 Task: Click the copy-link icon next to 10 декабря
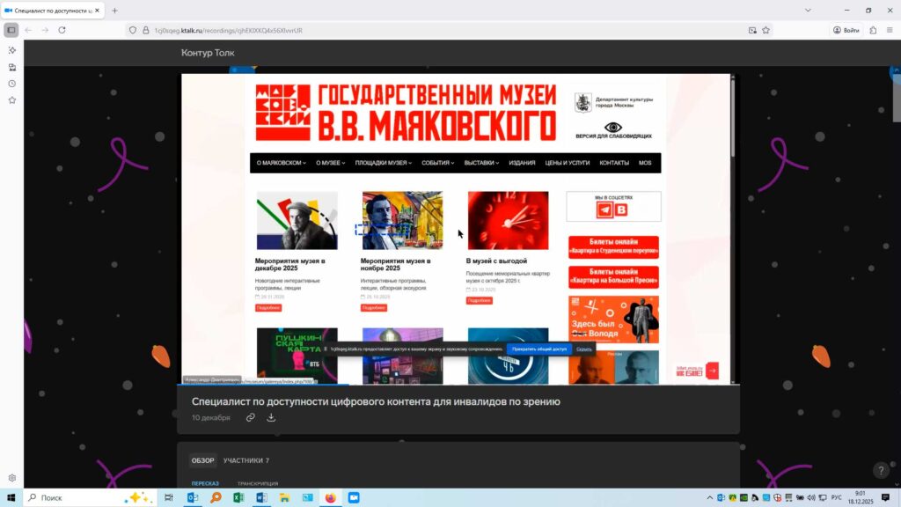click(250, 417)
